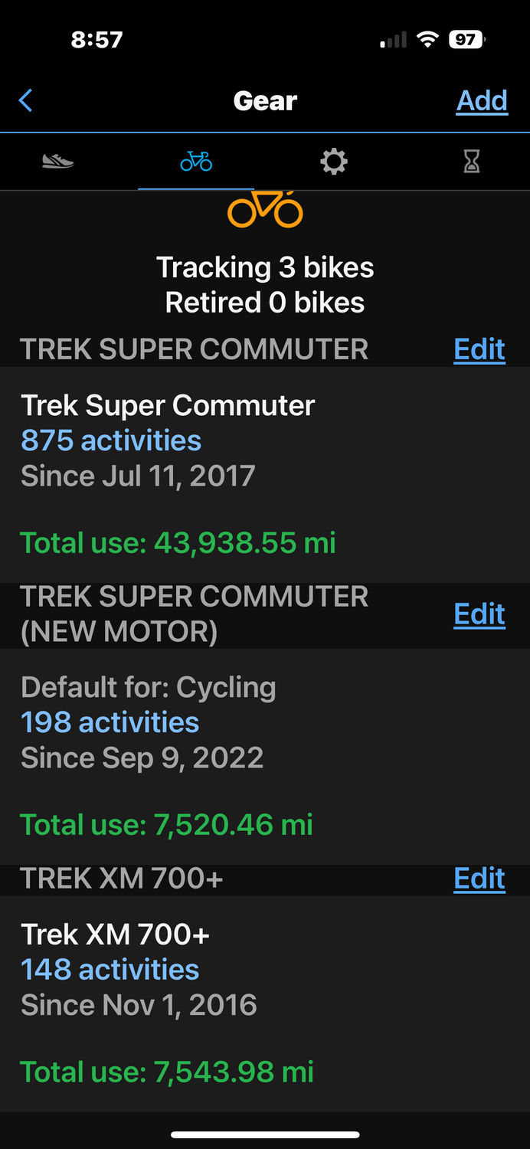Select total use 43,938.55 mi text
This screenshot has height=1149, width=530.
point(178,543)
